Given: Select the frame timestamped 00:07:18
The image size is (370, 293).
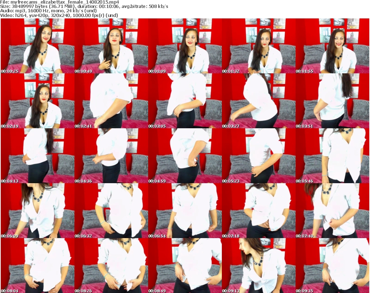Looking at the screenshot, I should coord(259,211).
